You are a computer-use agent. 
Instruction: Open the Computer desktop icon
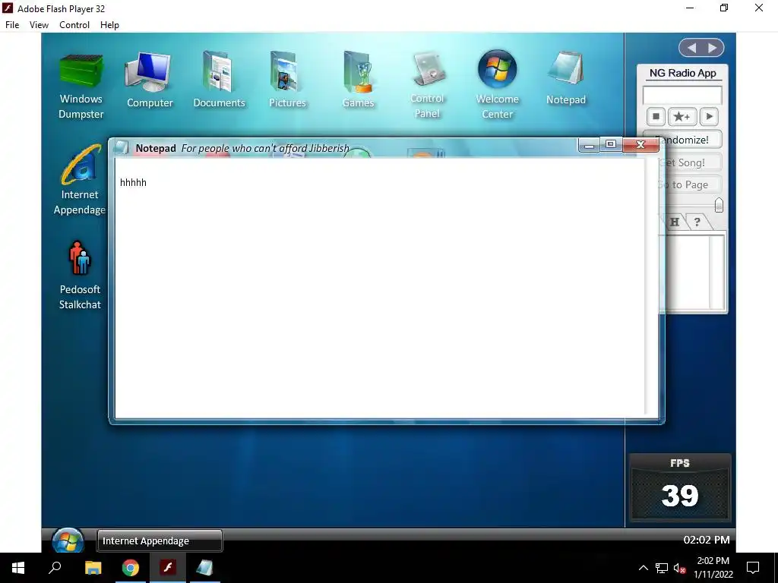150,80
